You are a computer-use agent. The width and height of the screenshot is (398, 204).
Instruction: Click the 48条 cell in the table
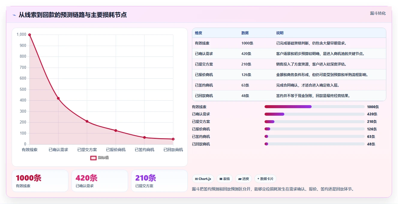245,96
